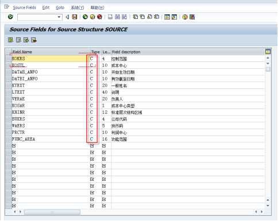Image resolution: width=278 pixels, height=221 pixels.
Task: Collapse the command field with left triangle
Action: [67, 17]
